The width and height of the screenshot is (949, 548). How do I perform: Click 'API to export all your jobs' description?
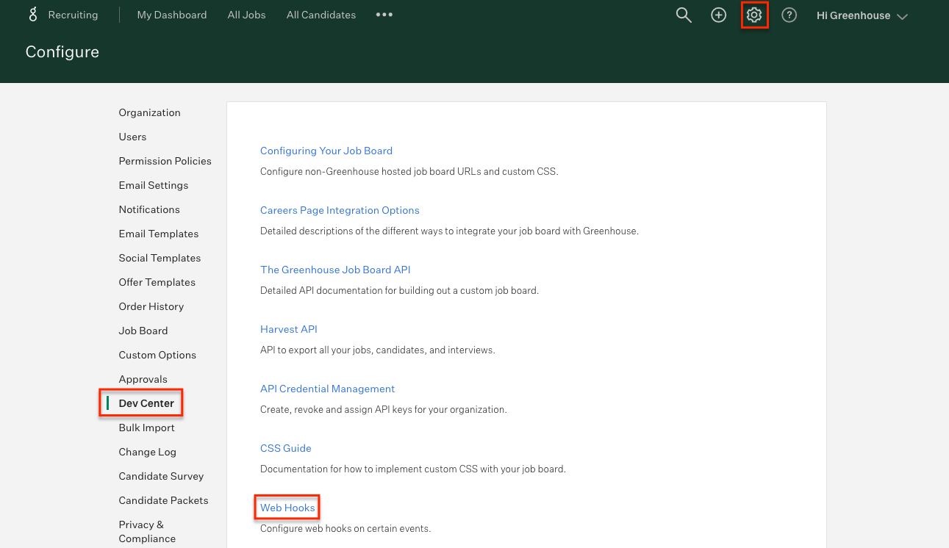coord(378,350)
